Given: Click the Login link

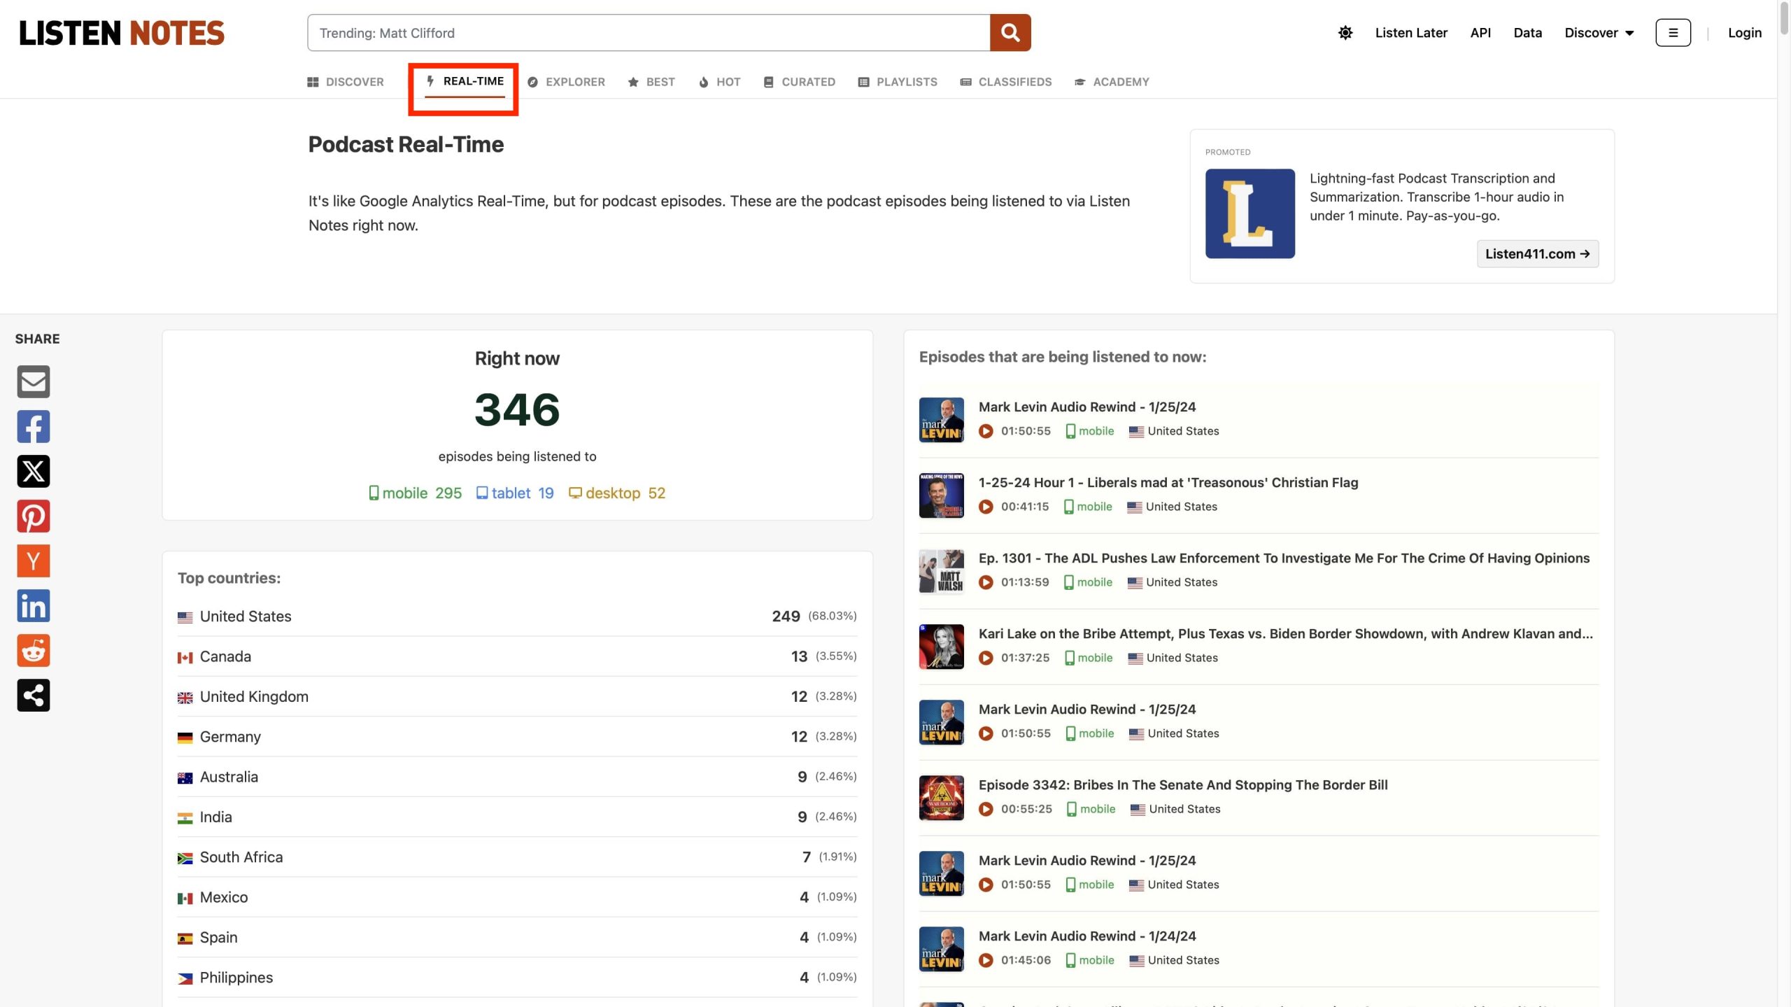Looking at the screenshot, I should click(x=1744, y=33).
